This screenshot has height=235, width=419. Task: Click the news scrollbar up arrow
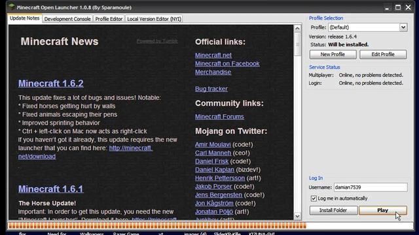click(297, 29)
